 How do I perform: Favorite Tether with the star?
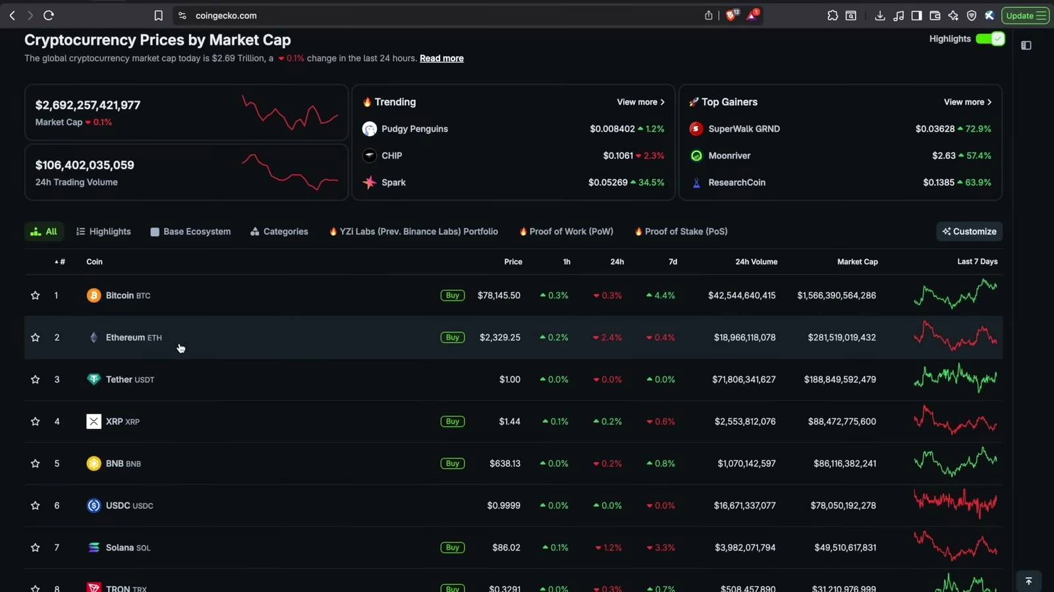(x=36, y=380)
